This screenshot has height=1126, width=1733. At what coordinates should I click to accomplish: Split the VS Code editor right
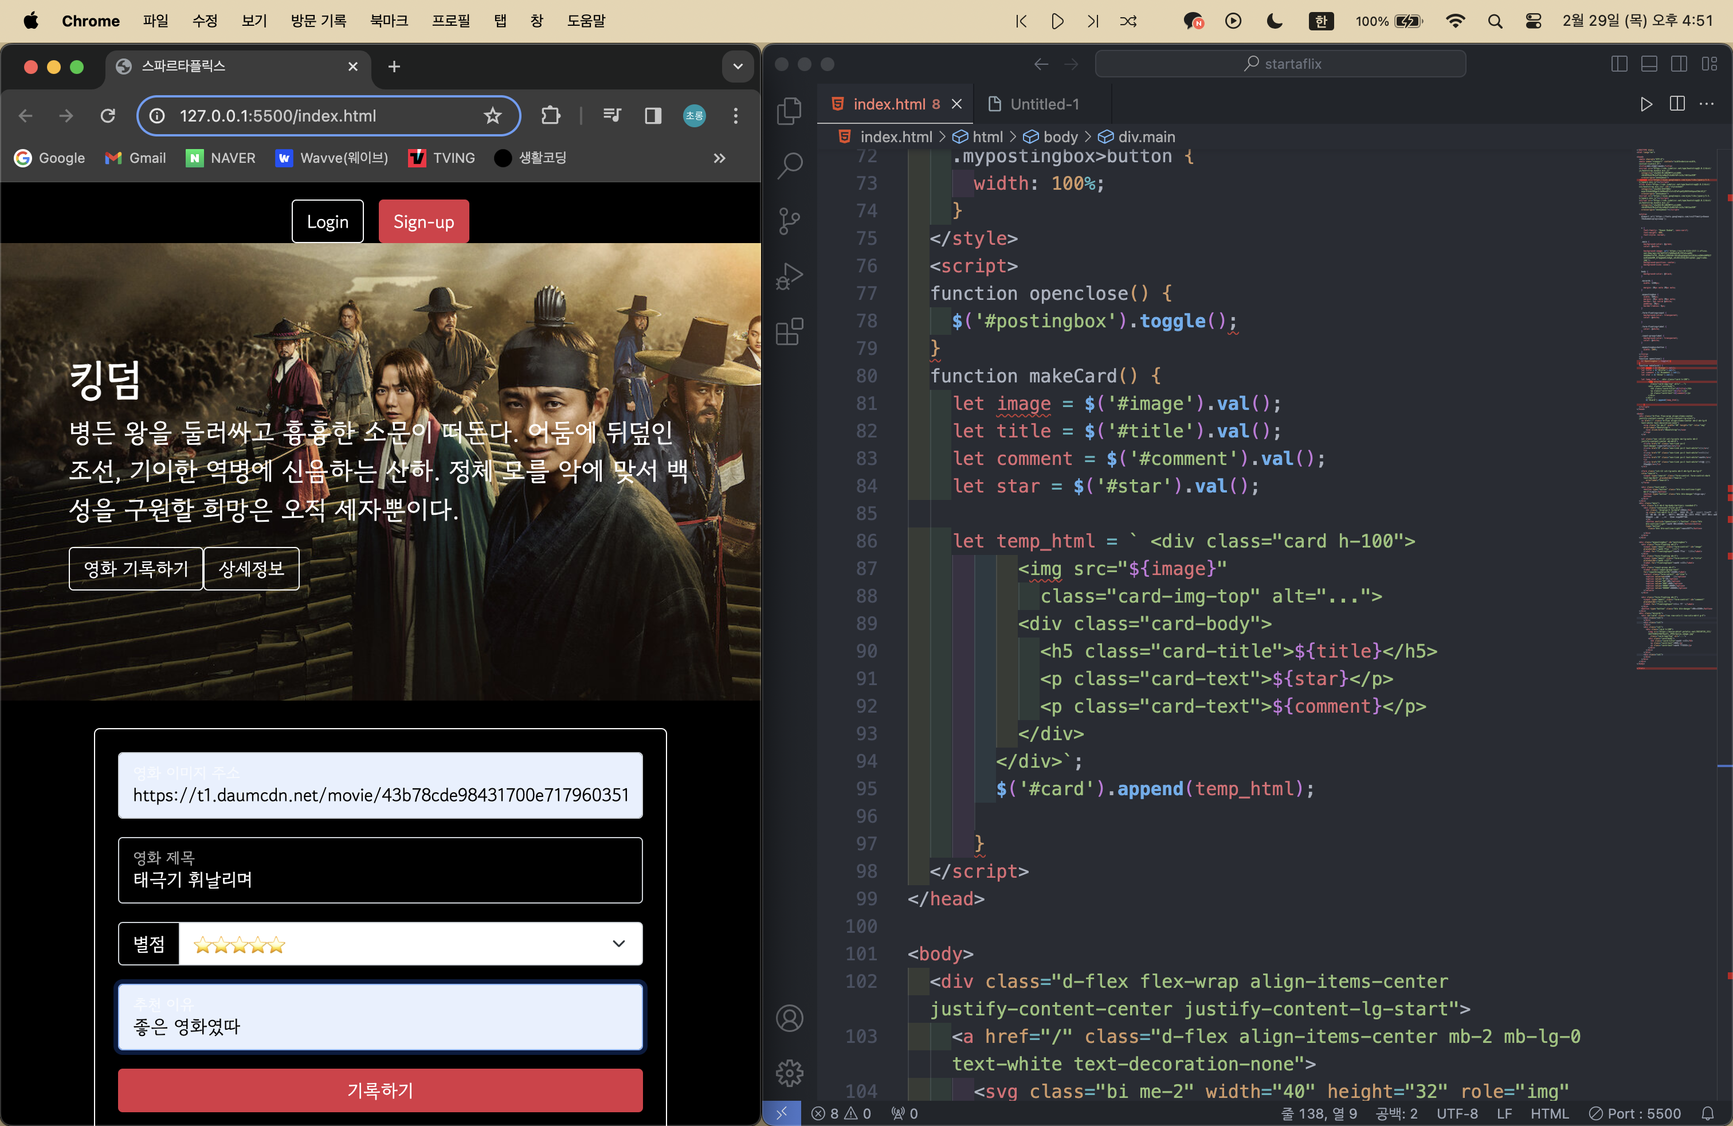pyautogui.click(x=1677, y=104)
